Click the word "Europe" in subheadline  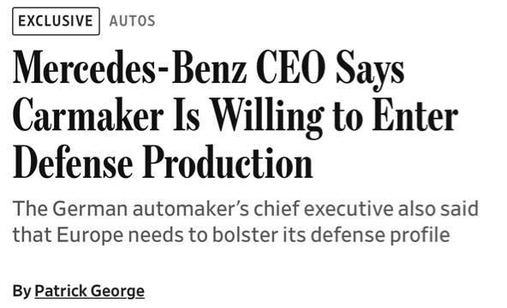click(x=90, y=235)
